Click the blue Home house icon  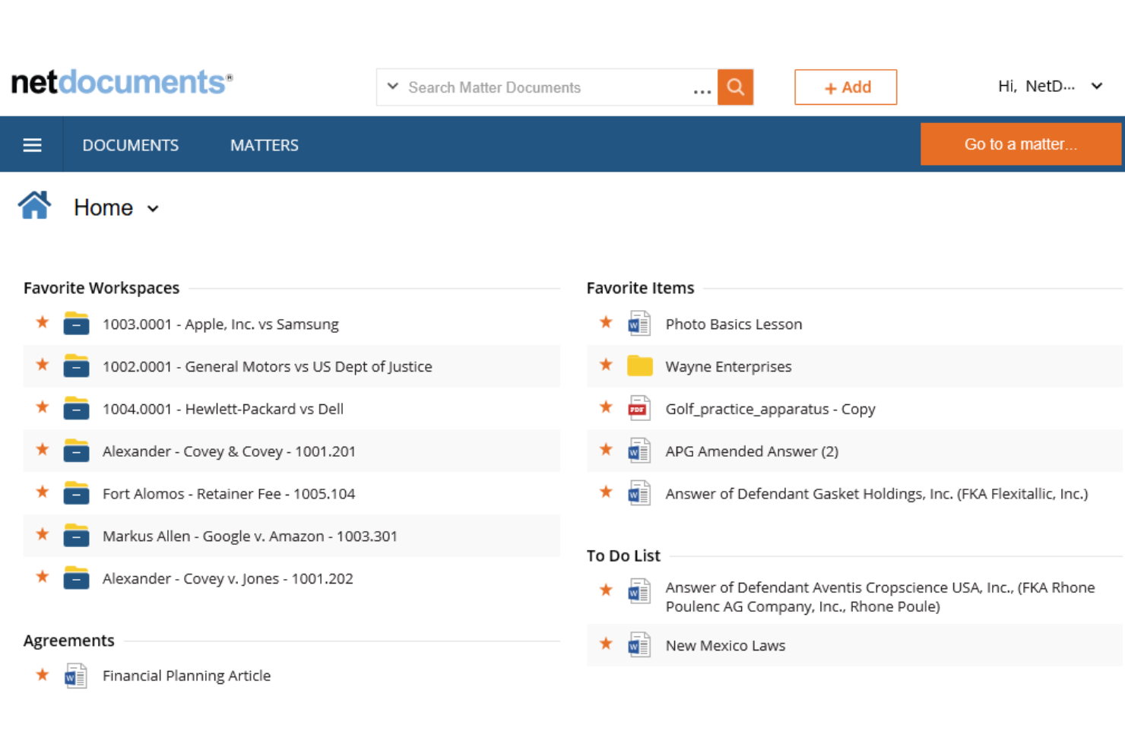click(35, 205)
